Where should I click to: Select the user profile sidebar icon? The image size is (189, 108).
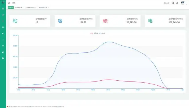[3, 52]
